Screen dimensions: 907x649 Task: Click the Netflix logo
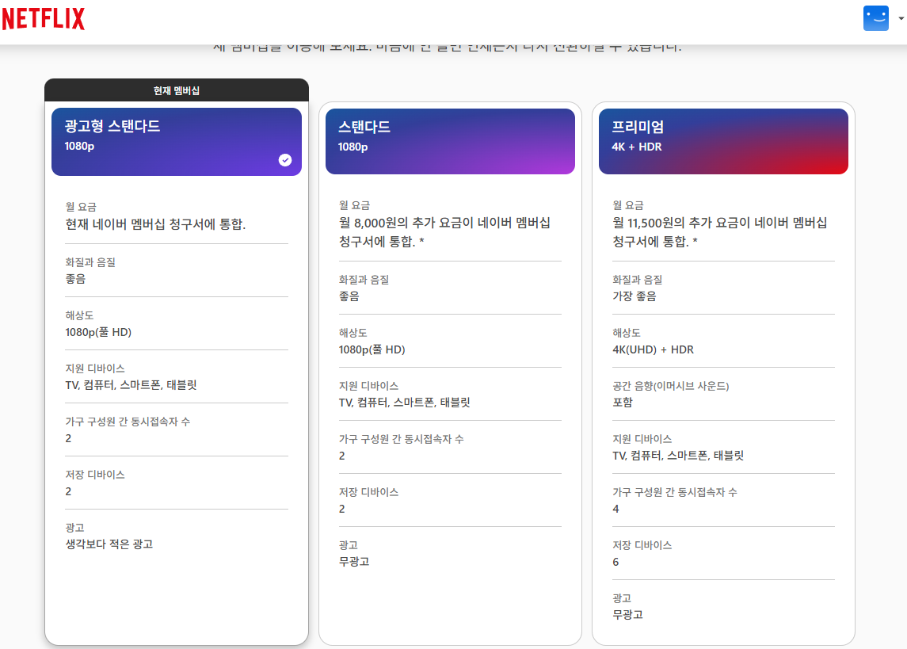pos(44,18)
